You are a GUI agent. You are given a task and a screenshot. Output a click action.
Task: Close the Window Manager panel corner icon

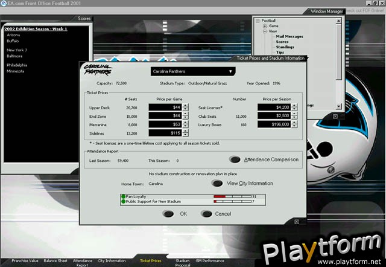pyautogui.click(x=335, y=117)
